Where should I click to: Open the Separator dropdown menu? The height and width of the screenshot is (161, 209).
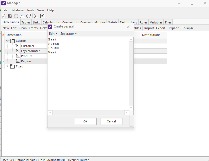click(68, 34)
